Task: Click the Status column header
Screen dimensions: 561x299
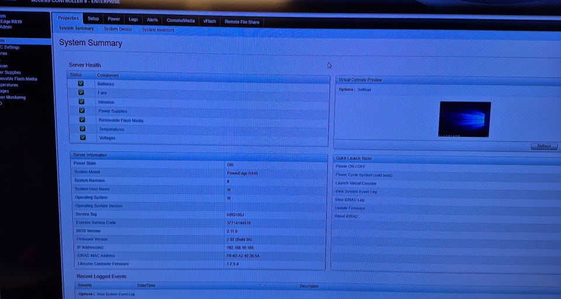Action: 76,75
